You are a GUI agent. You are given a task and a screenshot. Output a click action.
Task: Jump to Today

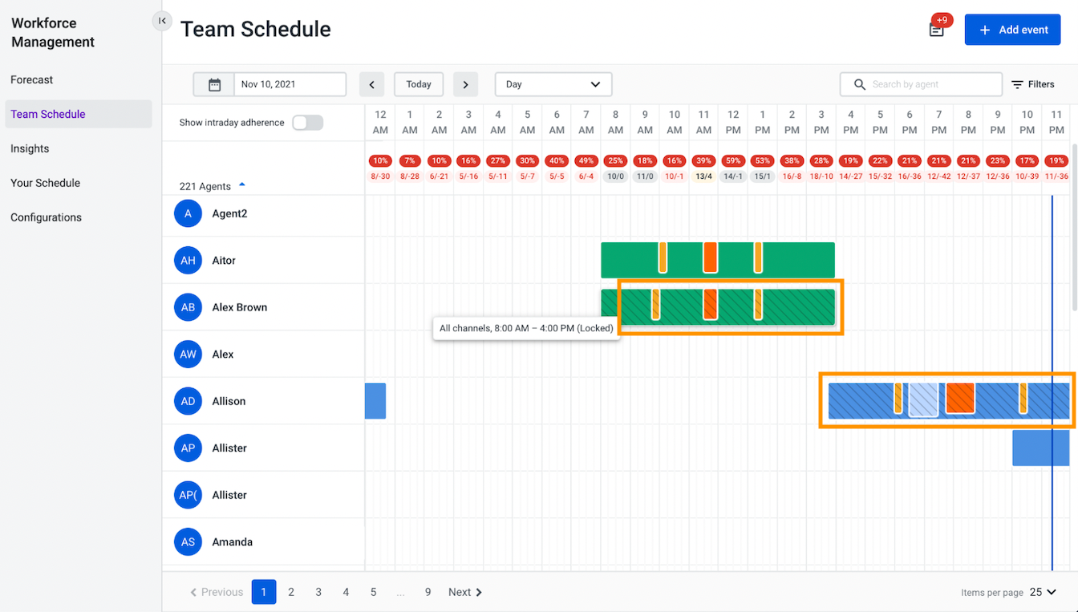(x=419, y=84)
